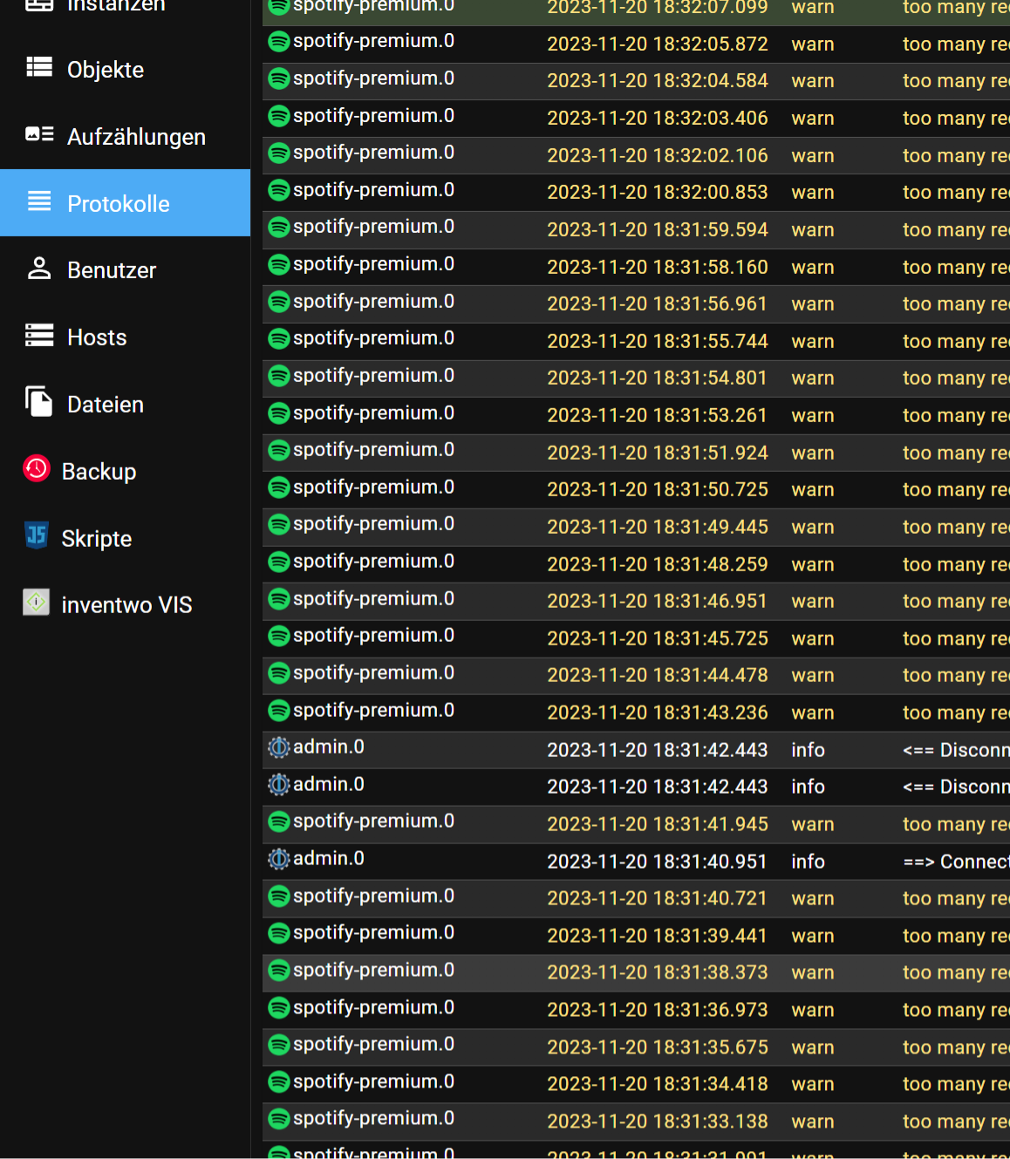Screen dimensions: 1010x1159
Task: Open Aufzählungen in the sidebar
Action: point(125,137)
